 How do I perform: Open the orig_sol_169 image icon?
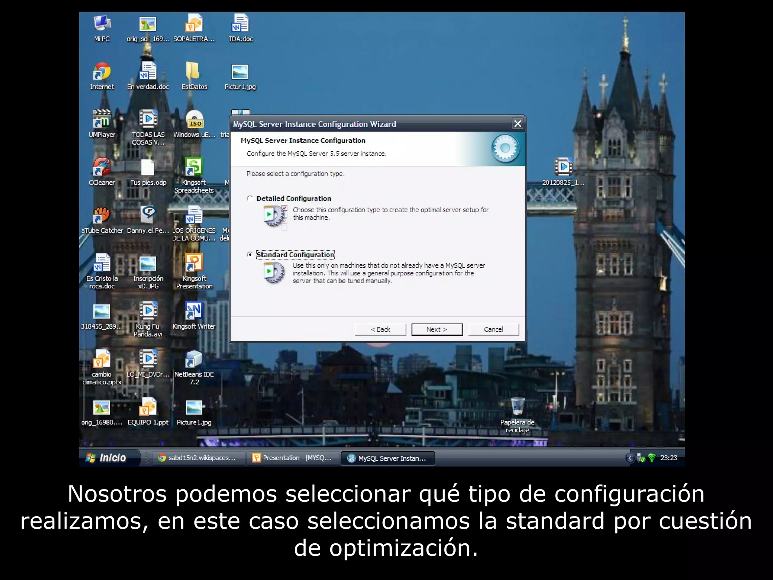[x=148, y=24]
